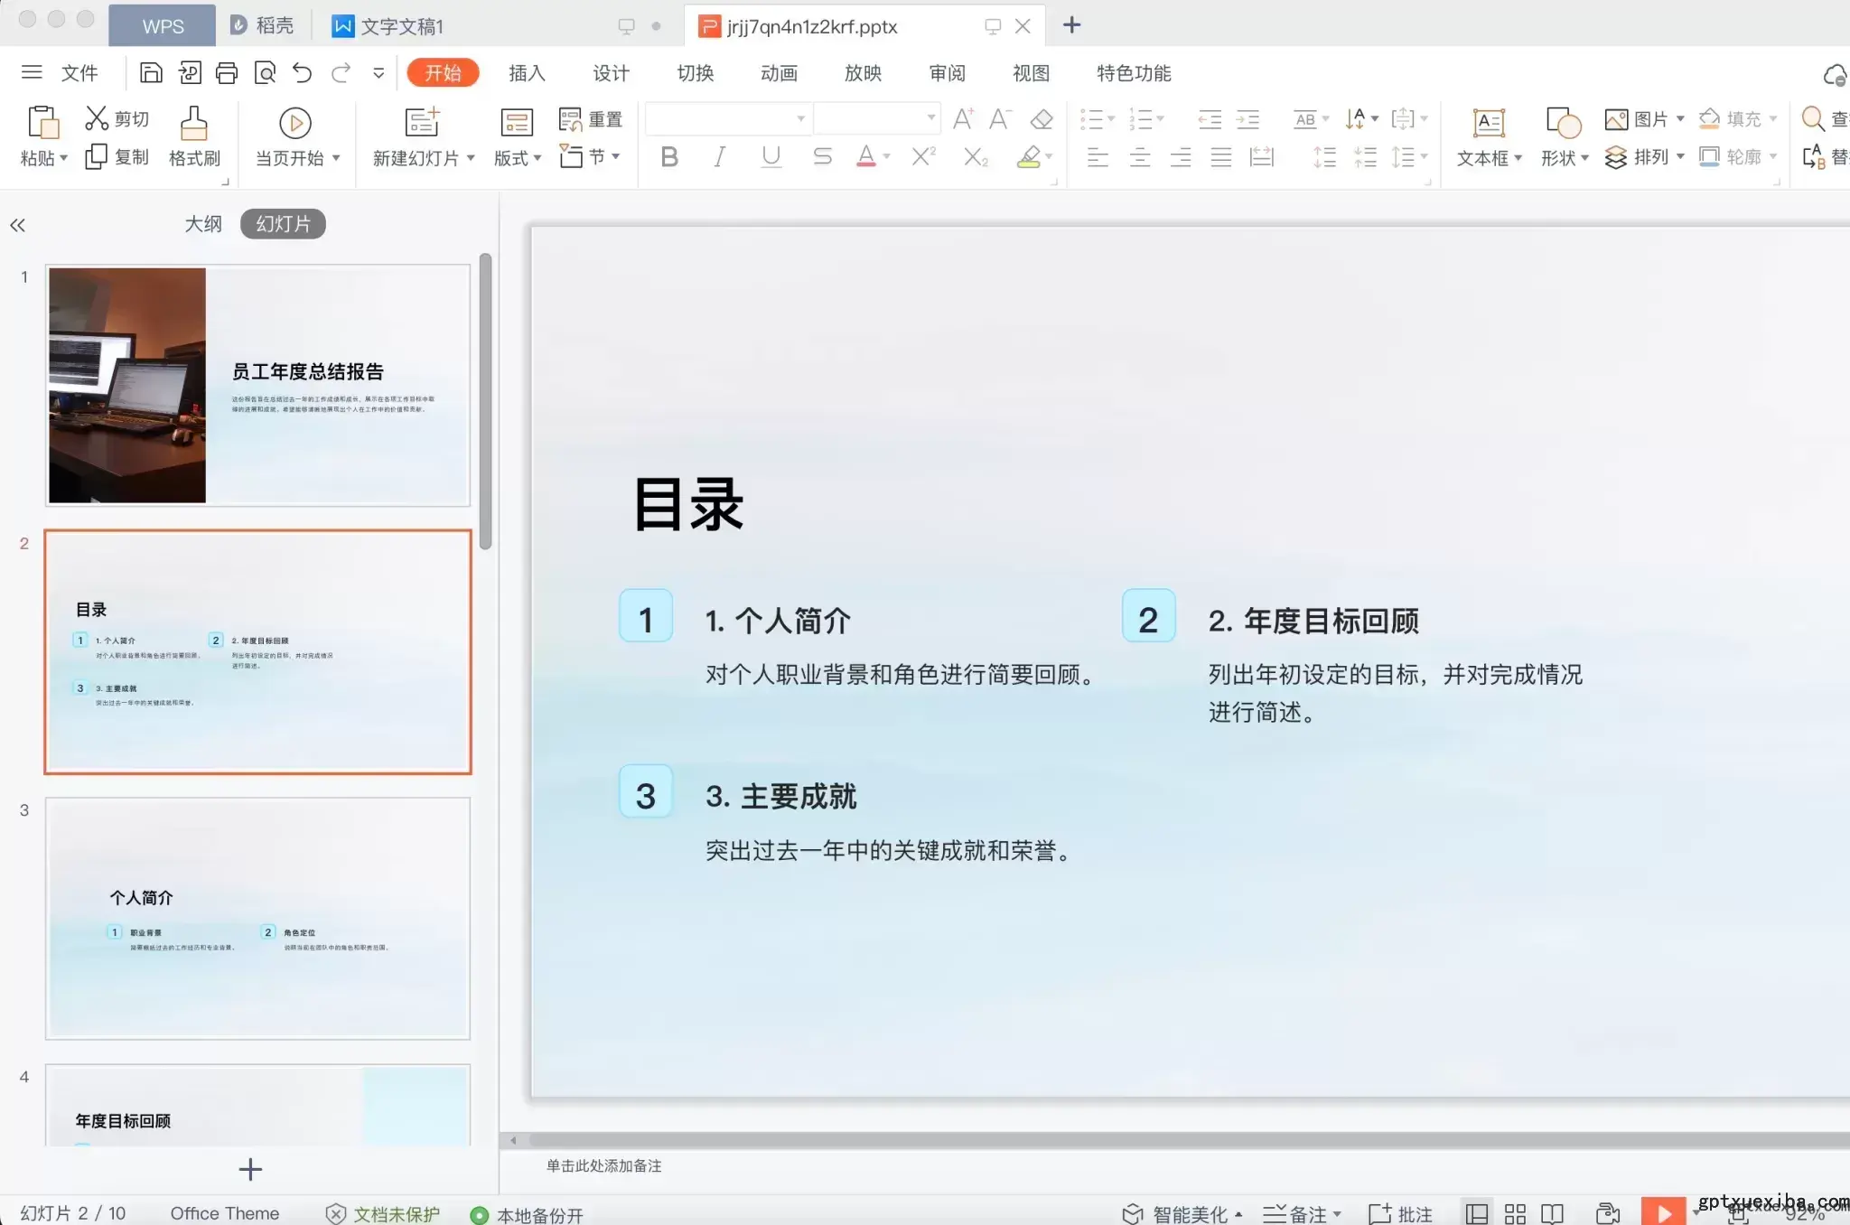Screen dimensions: 1850x1225
Task: Click the Text Box (文本框) icon
Action: point(1489,123)
